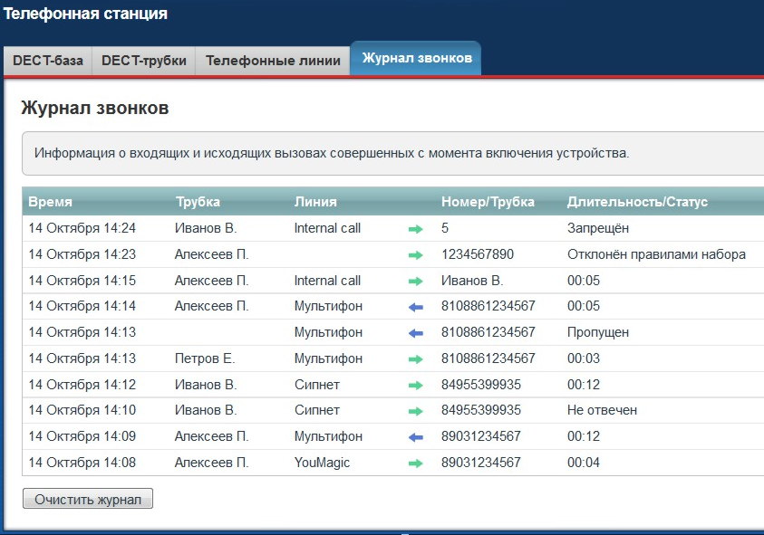Click the green arrow on Петров Е. row
Screen dimensions: 764x535
click(x=416, y=359)
